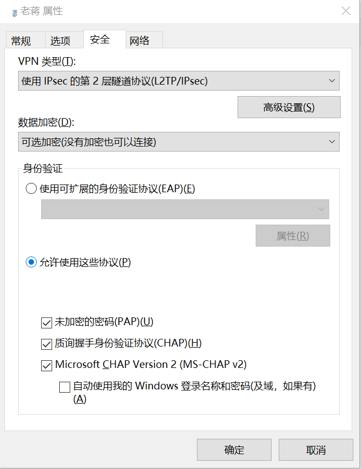Close the 老蒋 属性 dialog
This screenshot has height=469, width=361.
point(346,11)
